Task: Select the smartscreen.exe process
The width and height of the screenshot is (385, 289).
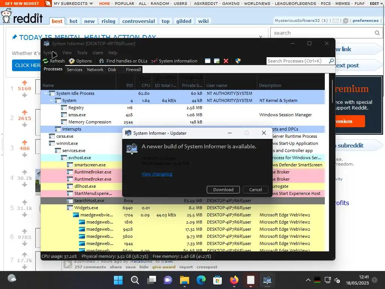Action: 82,165
